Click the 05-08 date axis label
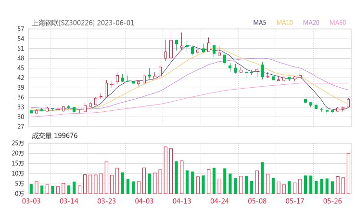 tap(257, 201)
